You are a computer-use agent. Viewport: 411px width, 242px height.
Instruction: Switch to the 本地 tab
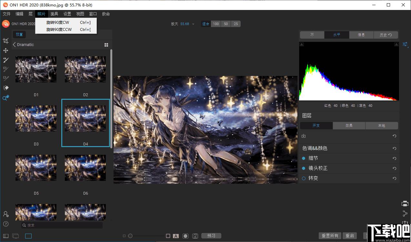pos(382,126)
